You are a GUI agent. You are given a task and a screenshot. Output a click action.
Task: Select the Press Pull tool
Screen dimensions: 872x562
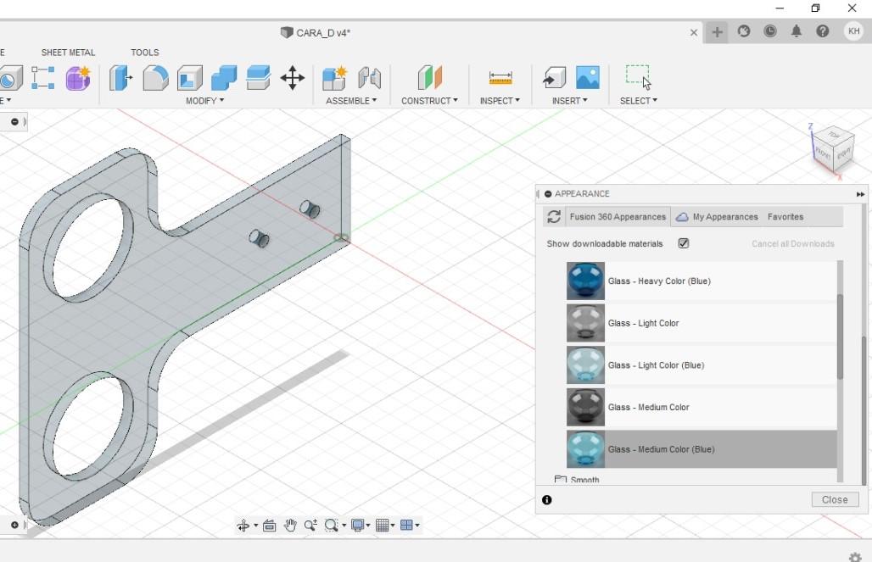tap(120, 78)
